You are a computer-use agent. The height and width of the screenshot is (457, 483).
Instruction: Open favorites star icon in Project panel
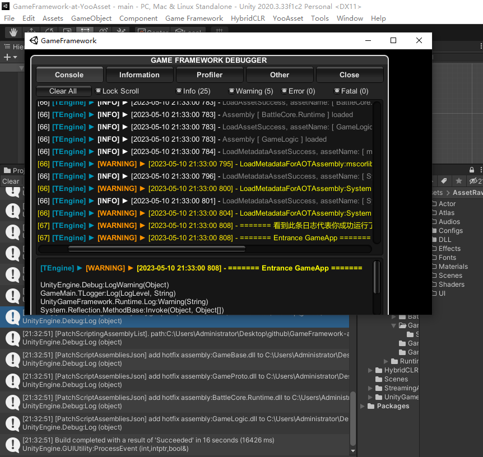pyautogui.click(x=459, y=181)
